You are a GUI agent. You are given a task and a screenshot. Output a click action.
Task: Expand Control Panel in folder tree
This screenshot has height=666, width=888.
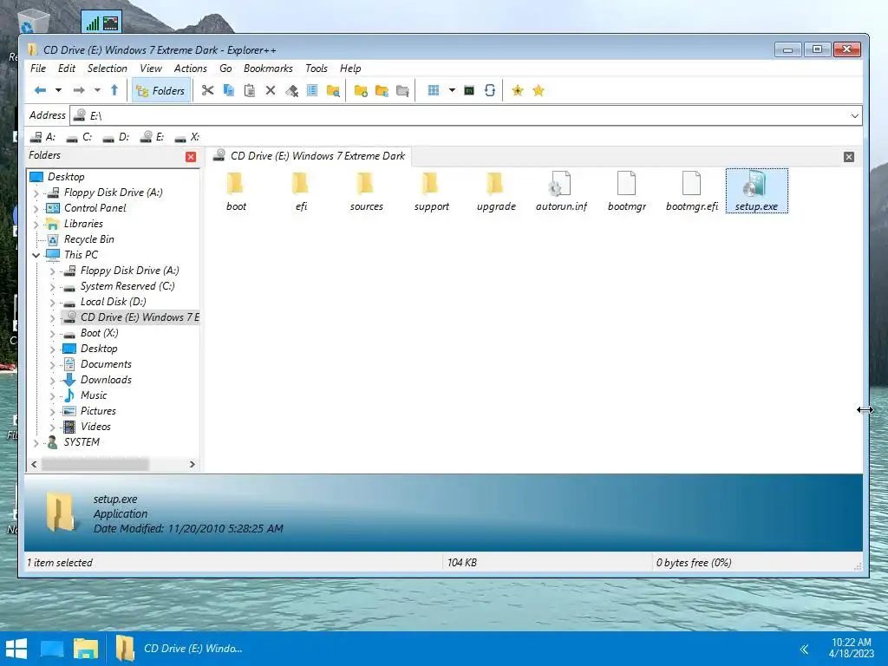tap(36, 208)
